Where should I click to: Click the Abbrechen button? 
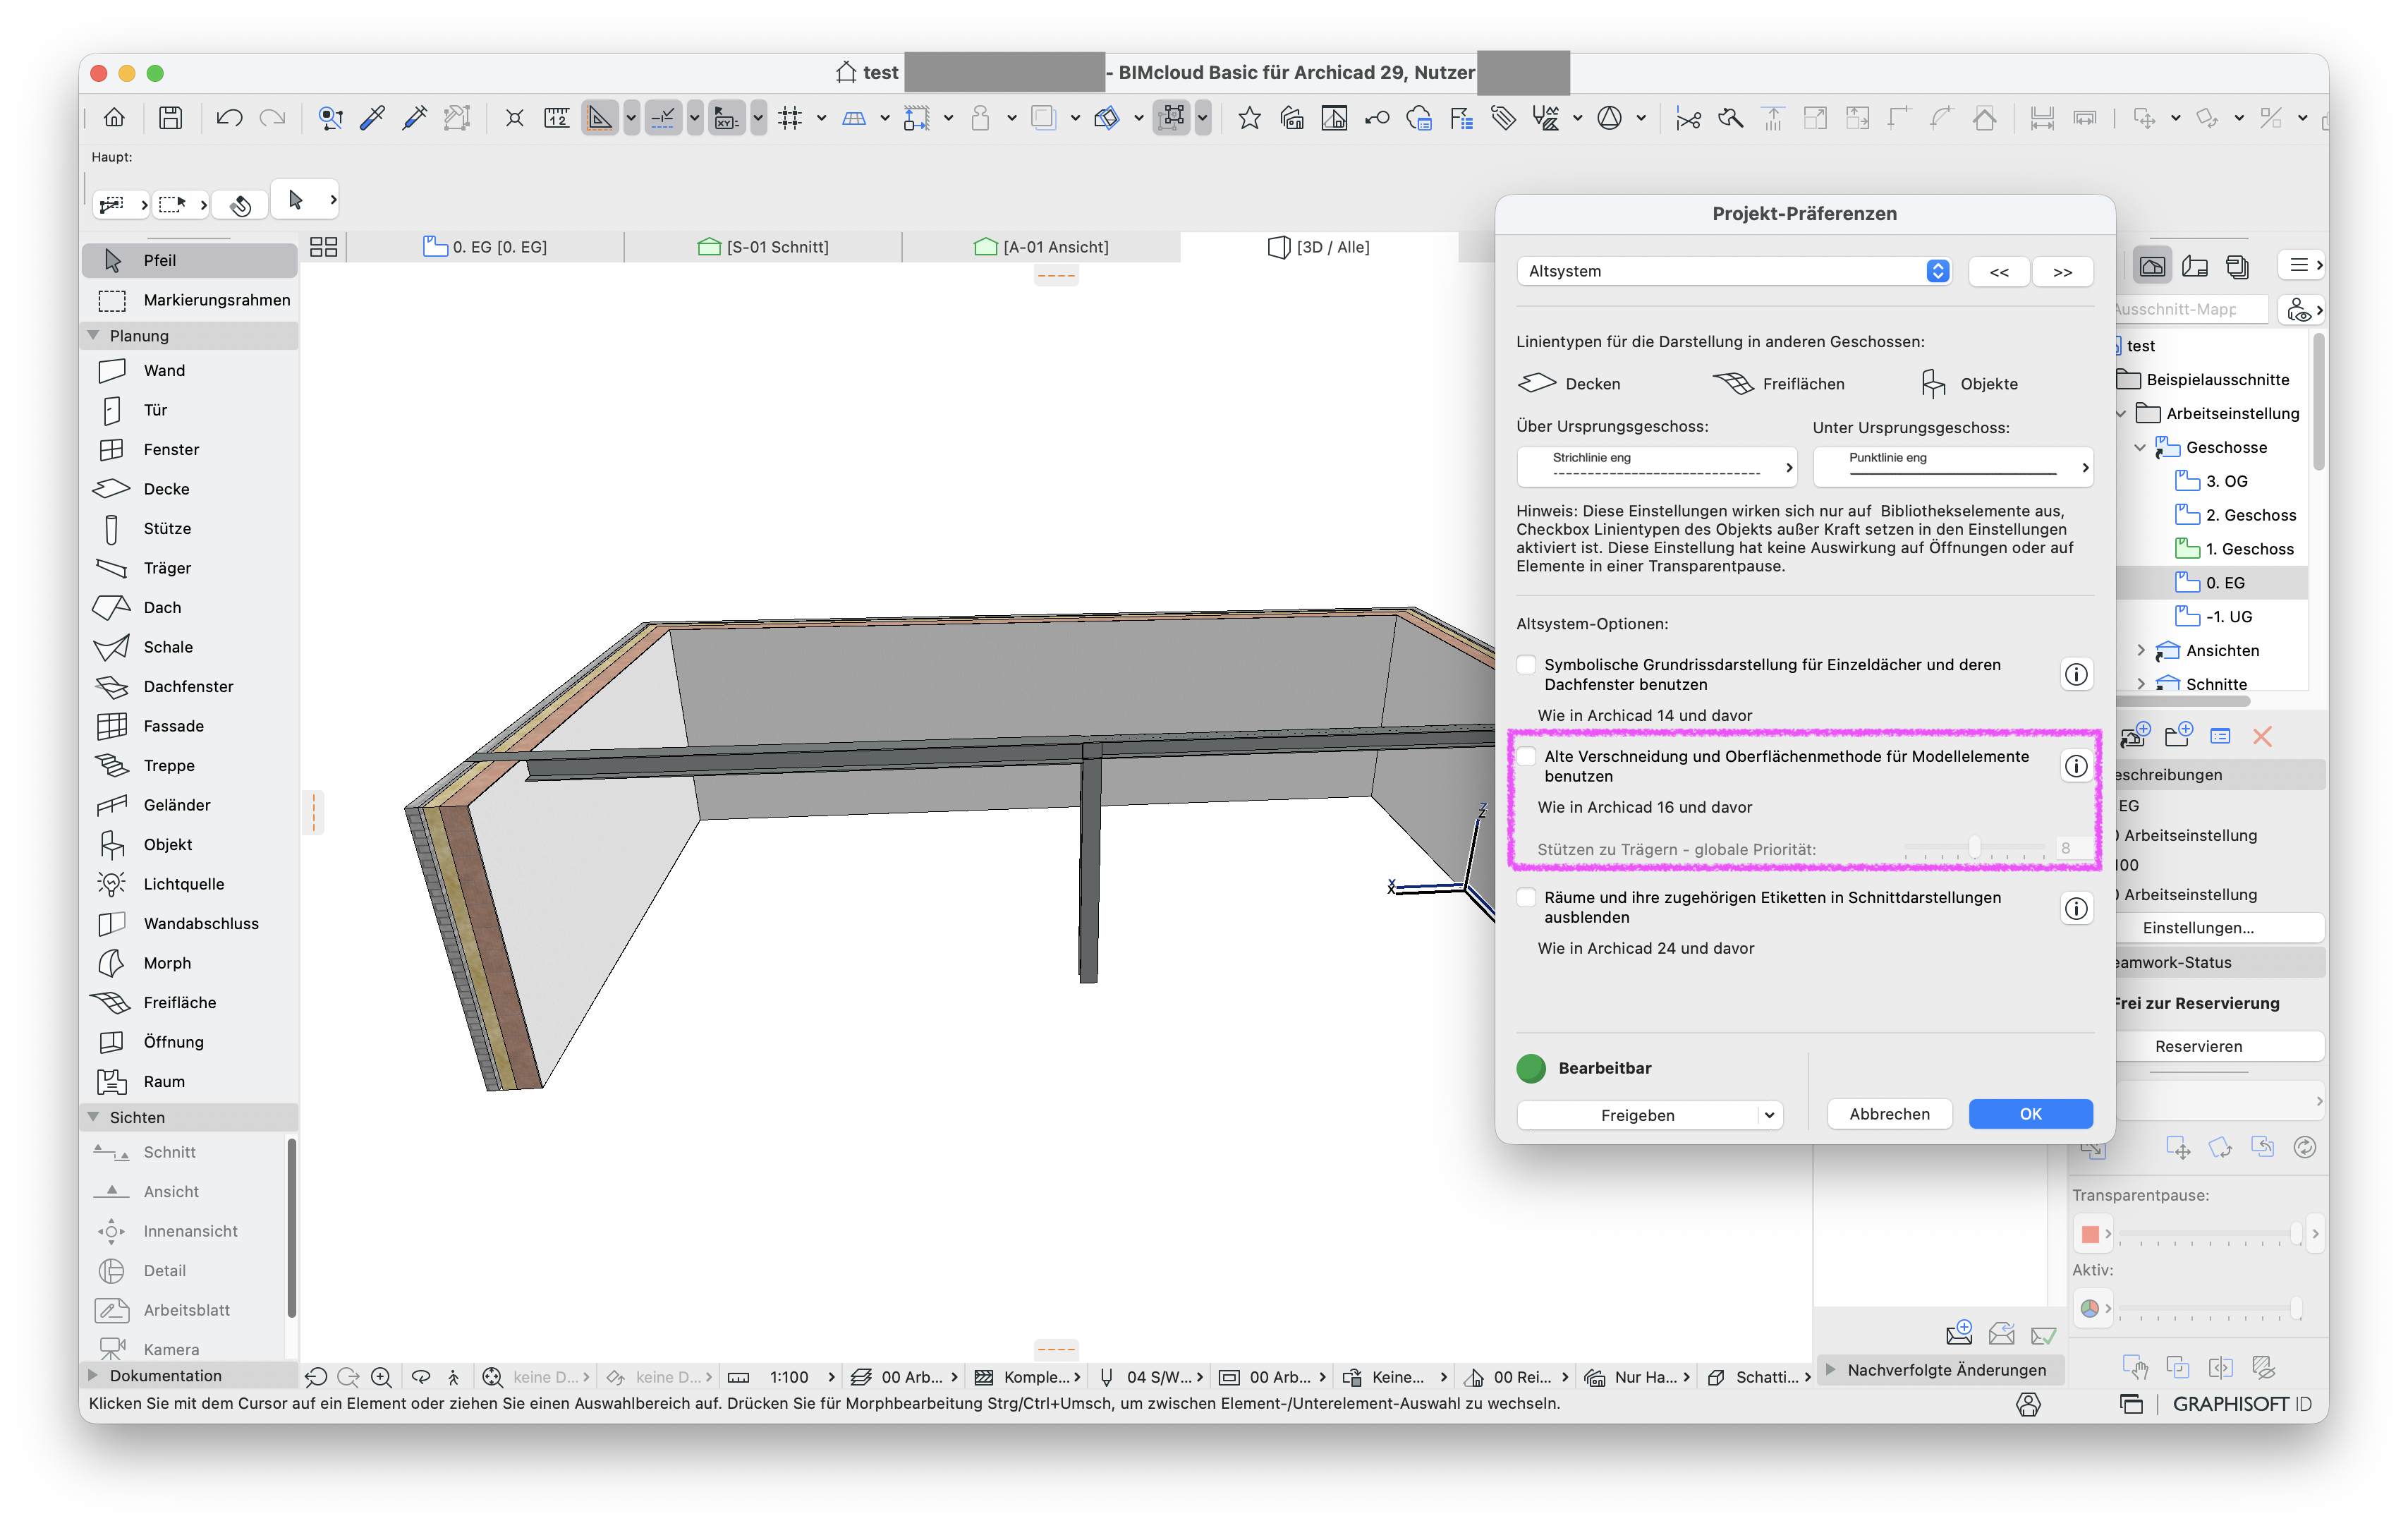(1889, 1114)
